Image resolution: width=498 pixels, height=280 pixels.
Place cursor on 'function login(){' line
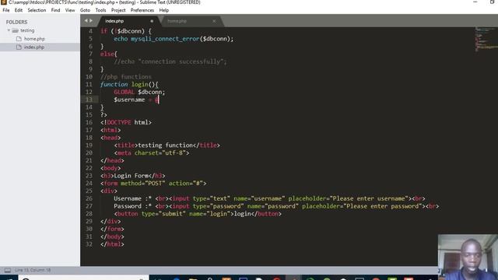coord(129,85)
